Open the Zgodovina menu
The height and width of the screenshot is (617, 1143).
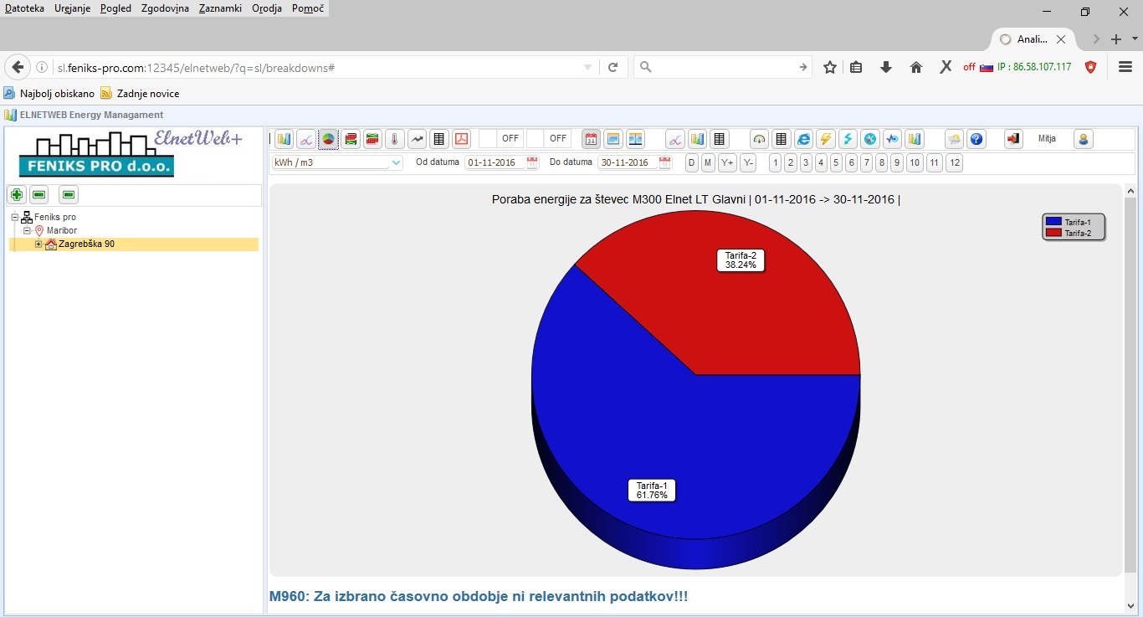pyautogui.click(x=165, y=8)
